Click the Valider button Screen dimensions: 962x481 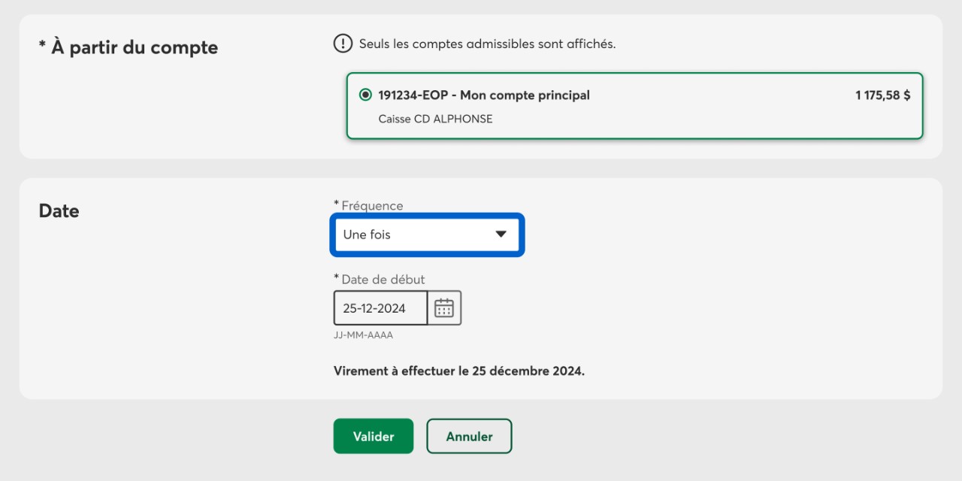click(374, 436)
